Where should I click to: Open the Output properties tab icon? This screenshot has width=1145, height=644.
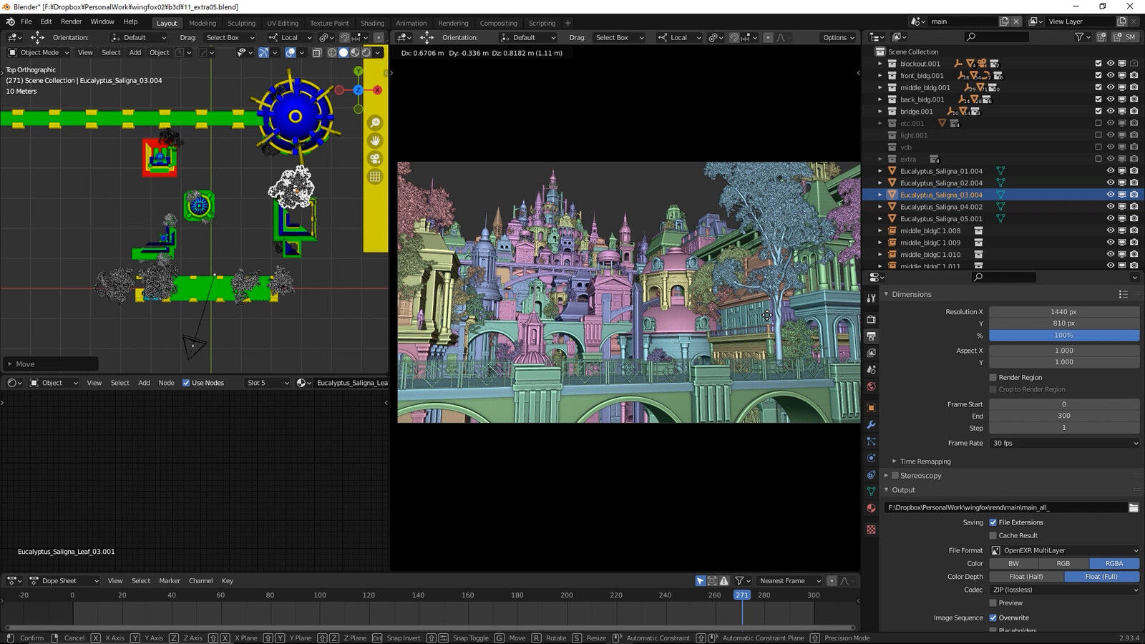click(871, 336)
